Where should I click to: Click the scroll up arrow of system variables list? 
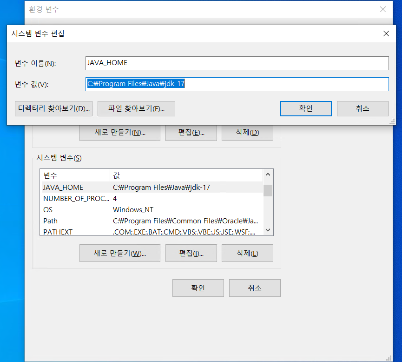[x=268, y=174]
